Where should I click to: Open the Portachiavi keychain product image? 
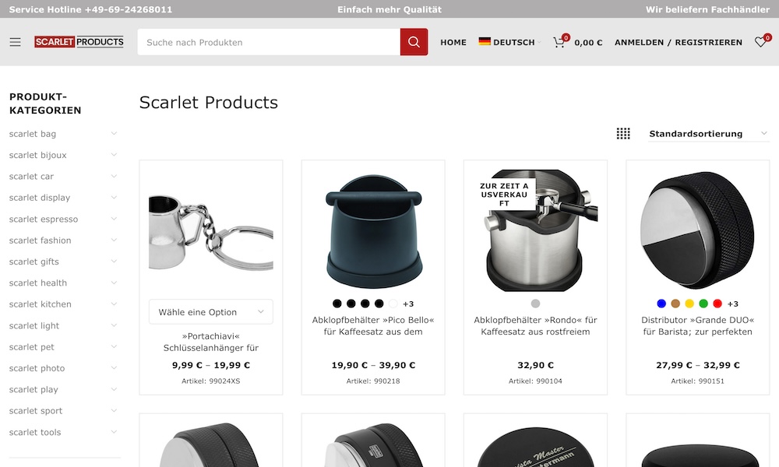click(x=210, y=232)
